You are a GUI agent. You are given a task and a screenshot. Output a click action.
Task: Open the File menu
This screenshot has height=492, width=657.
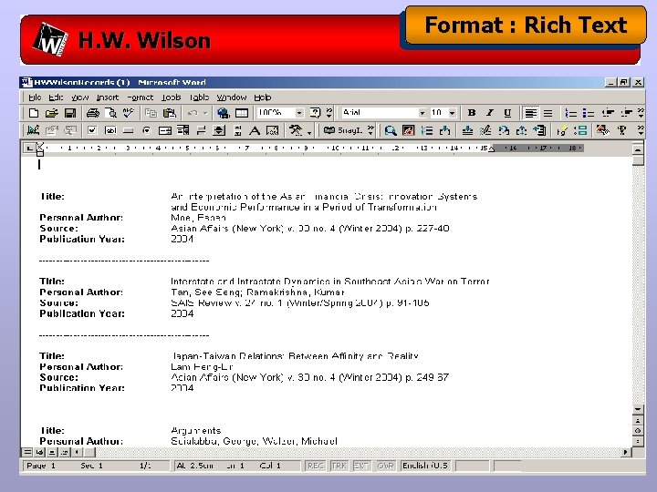tap(35, 97)
